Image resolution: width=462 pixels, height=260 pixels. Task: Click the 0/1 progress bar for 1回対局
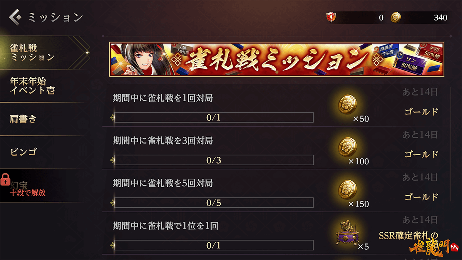pyautogui.click(x=214, y=117)
